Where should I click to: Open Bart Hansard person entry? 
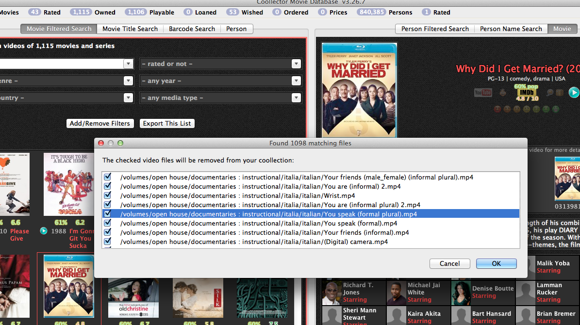483,316
